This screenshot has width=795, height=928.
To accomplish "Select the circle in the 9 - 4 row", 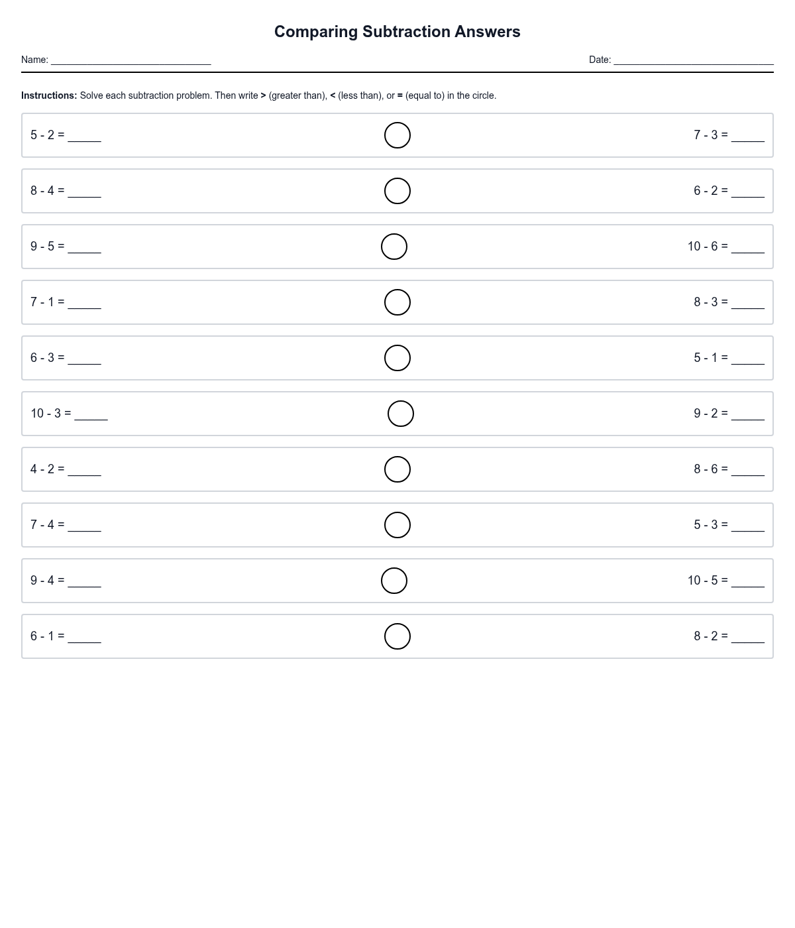I will [x=394, y=581].
